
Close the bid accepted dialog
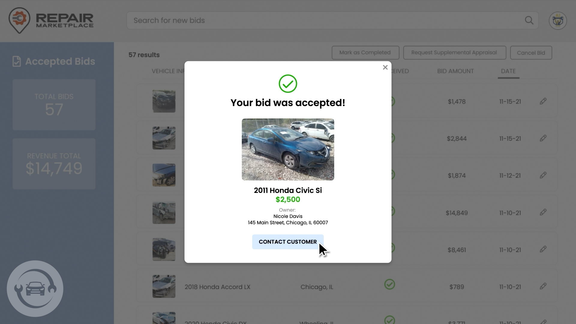pos(385,67)
